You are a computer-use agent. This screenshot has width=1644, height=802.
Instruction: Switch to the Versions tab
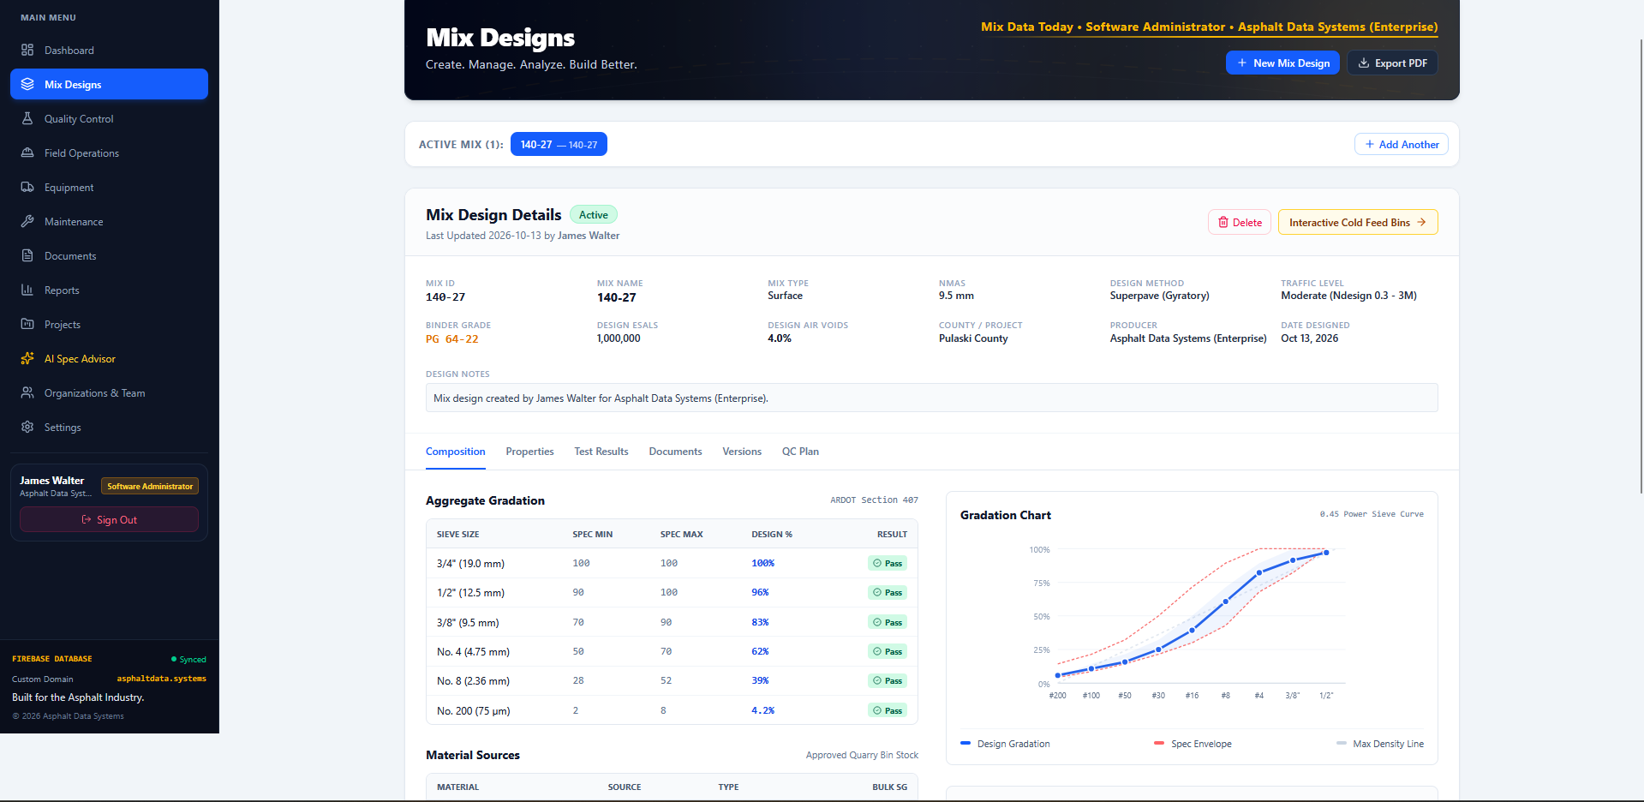pos(742,452)
